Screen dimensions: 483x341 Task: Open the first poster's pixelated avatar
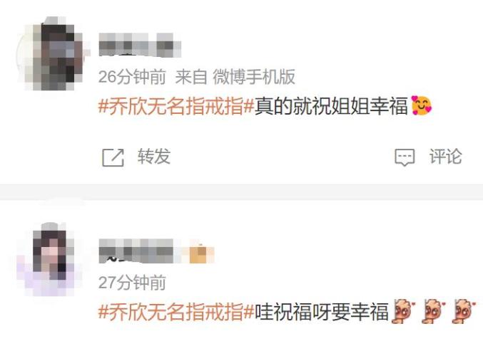click(53, 53)
